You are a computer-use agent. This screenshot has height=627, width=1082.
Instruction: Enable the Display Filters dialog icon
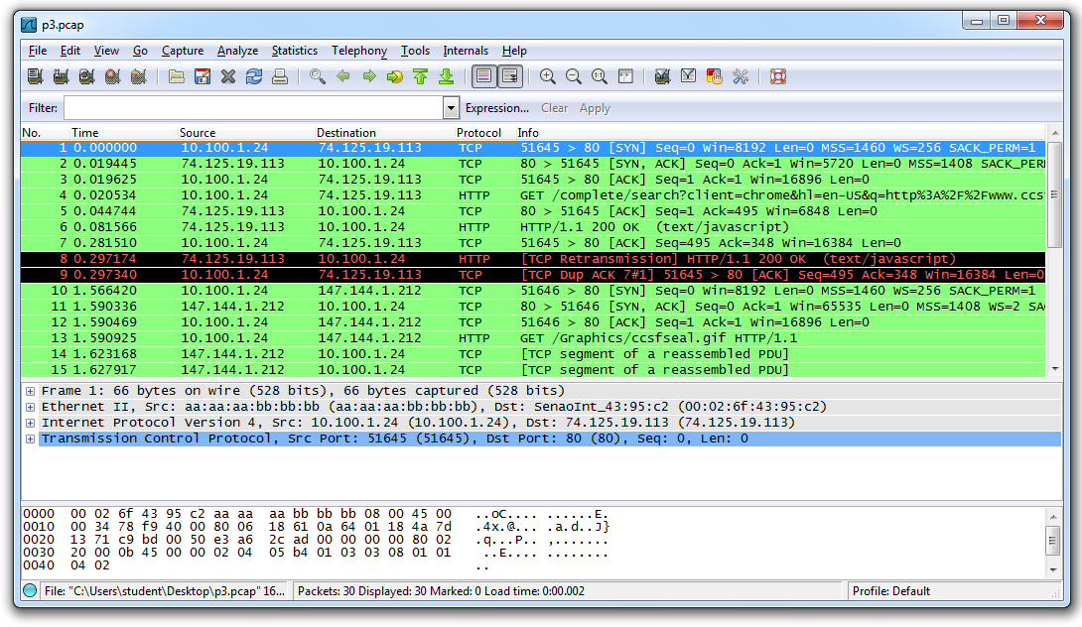pyautogui.click(x=687, y=76)
